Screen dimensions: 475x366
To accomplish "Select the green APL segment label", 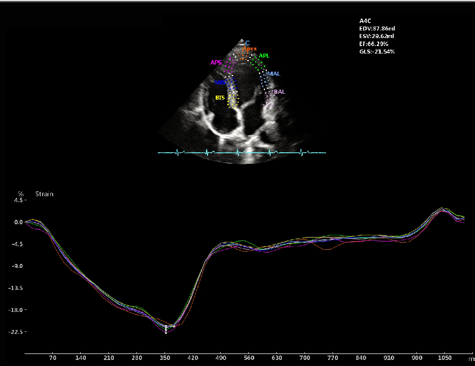I will coord(264,56).
